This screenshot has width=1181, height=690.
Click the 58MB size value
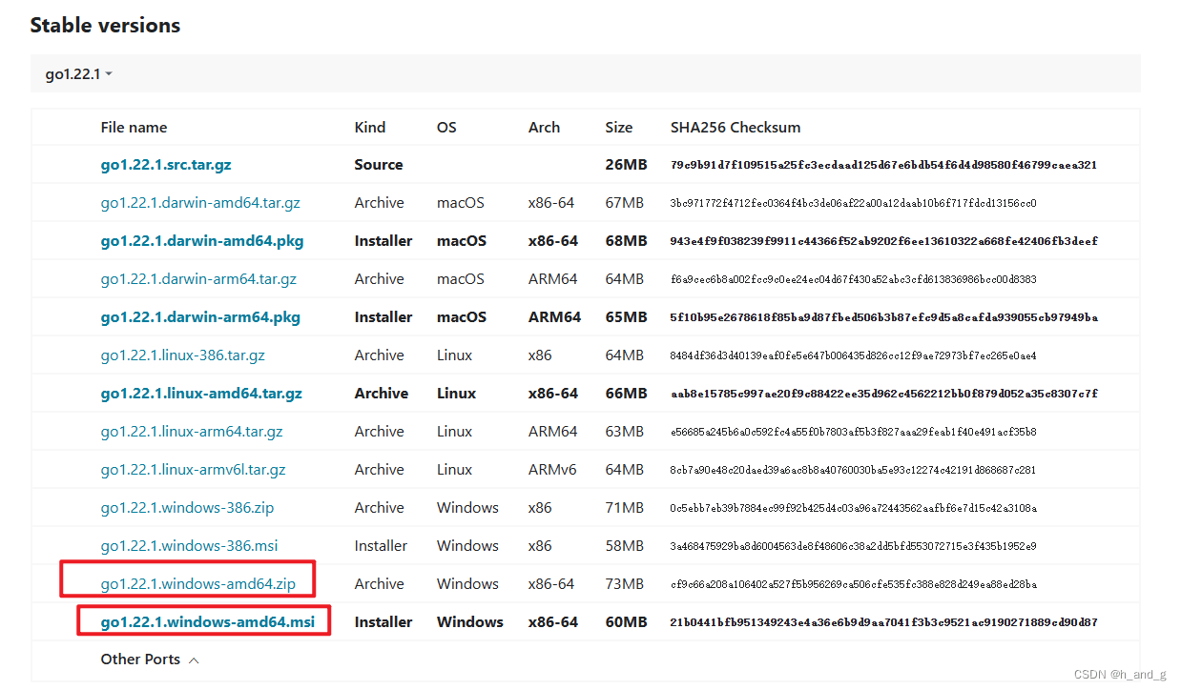point(624,546)
